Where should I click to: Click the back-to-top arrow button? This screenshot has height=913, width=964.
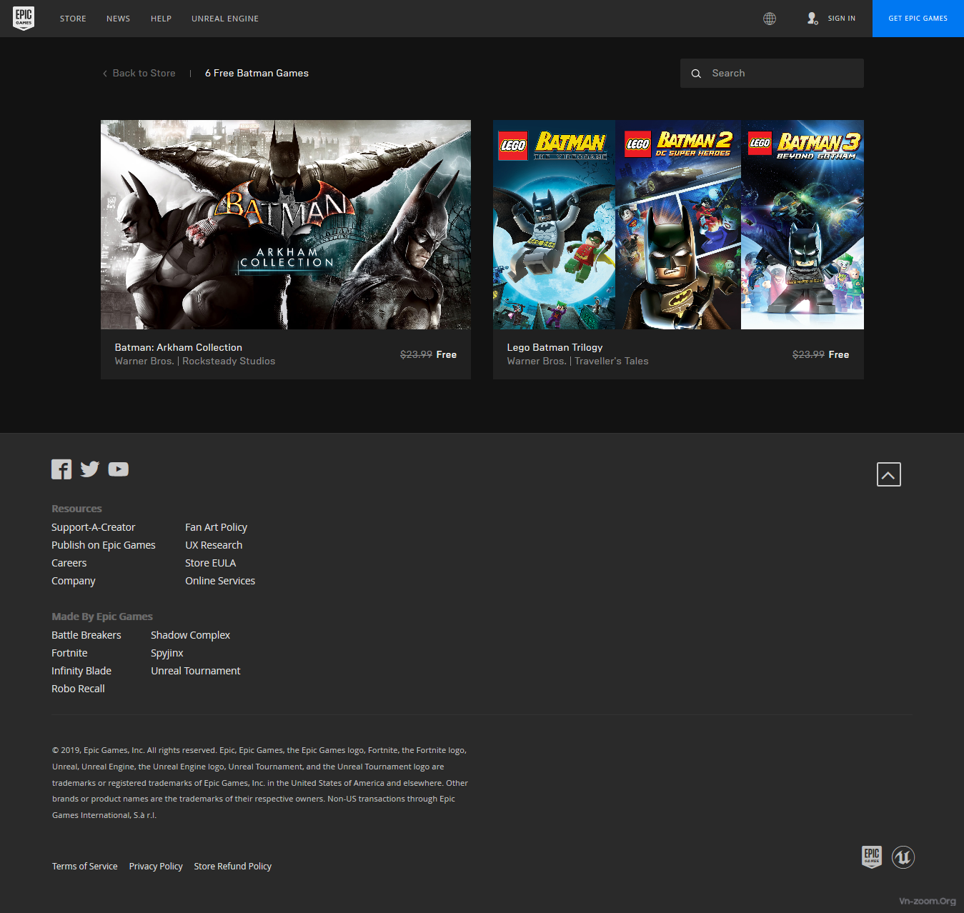[889, 474]
